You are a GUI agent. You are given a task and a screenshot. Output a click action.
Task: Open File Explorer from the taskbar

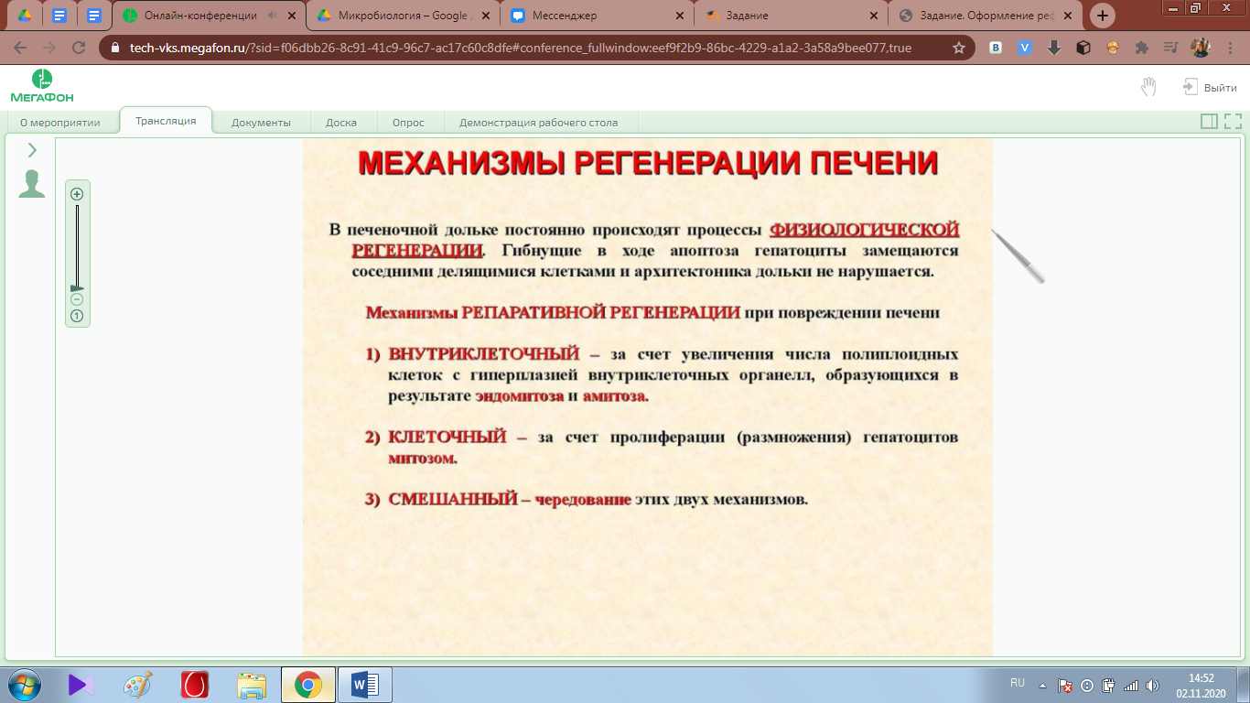click(x=252, y=684)
